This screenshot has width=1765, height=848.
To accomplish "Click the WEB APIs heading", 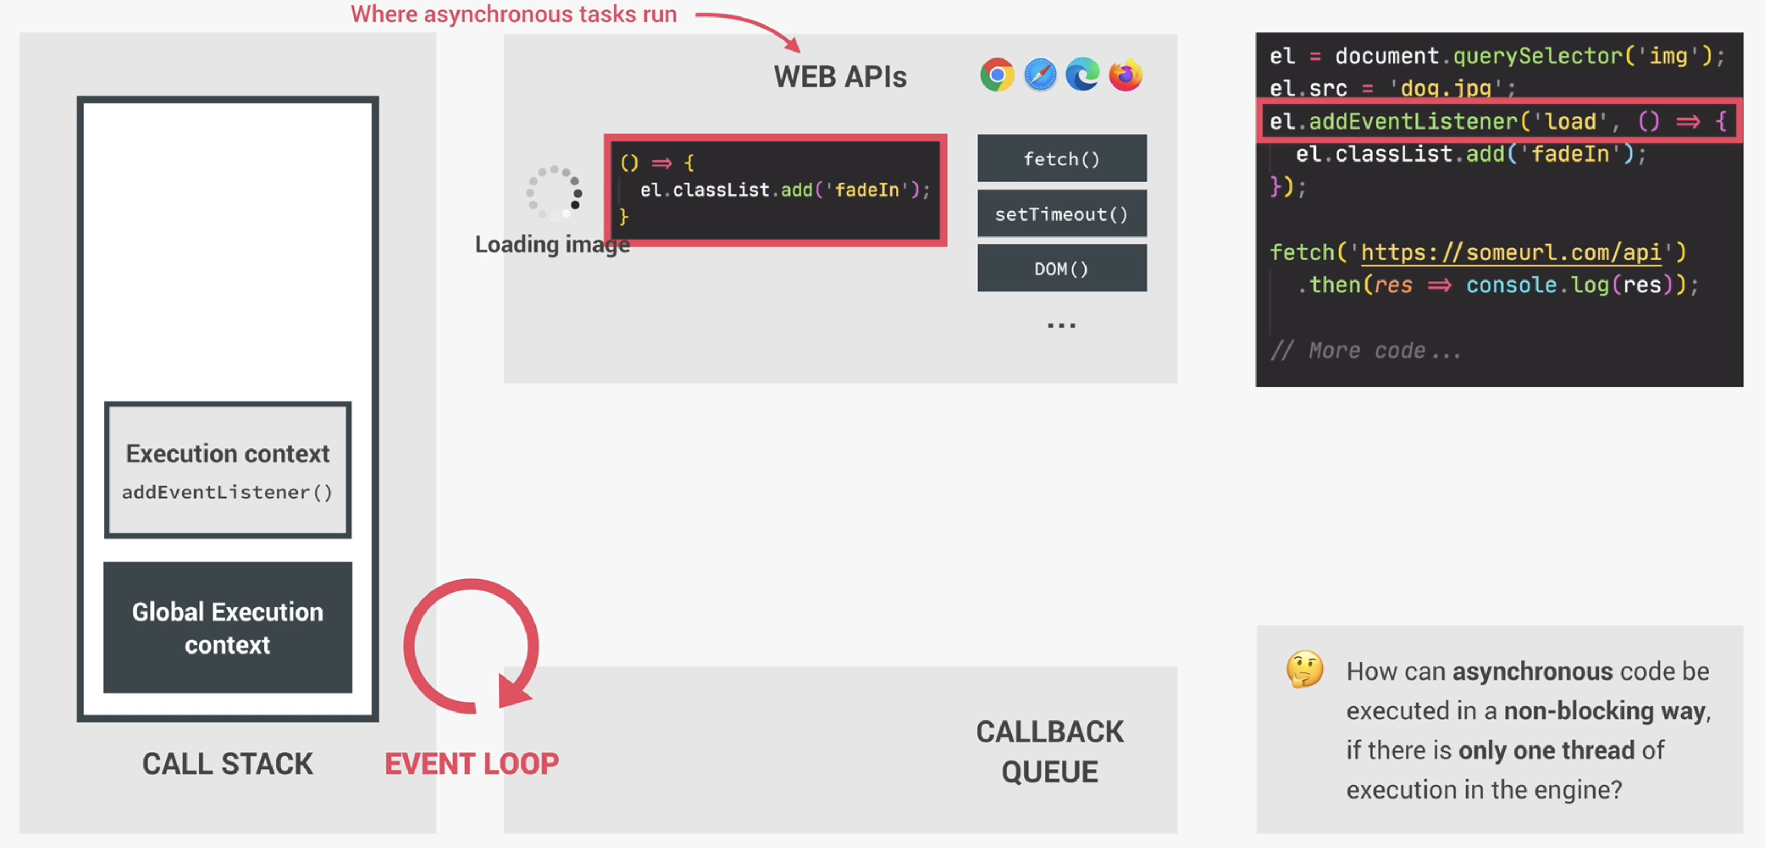I will [x=840, y=77].
